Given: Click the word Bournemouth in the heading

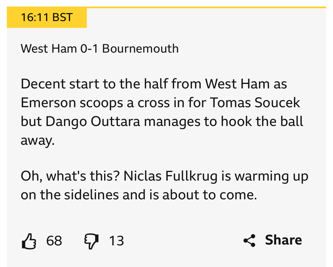Looking at the screenshot, I should point(140,49).
